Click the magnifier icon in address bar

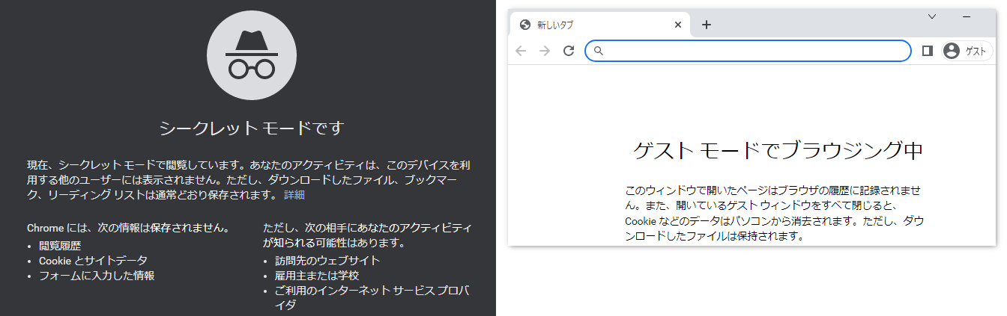click(599, 51)
